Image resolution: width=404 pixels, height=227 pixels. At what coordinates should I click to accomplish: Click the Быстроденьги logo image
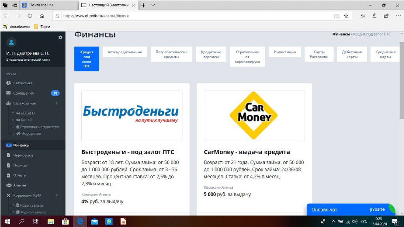pyautogui.click(x=132, y=115)
